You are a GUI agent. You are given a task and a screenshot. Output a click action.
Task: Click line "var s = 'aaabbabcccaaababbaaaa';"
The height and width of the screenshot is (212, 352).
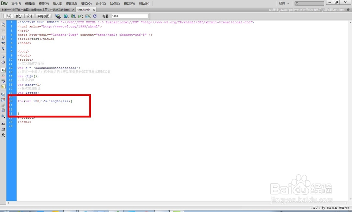click(49, 68)
